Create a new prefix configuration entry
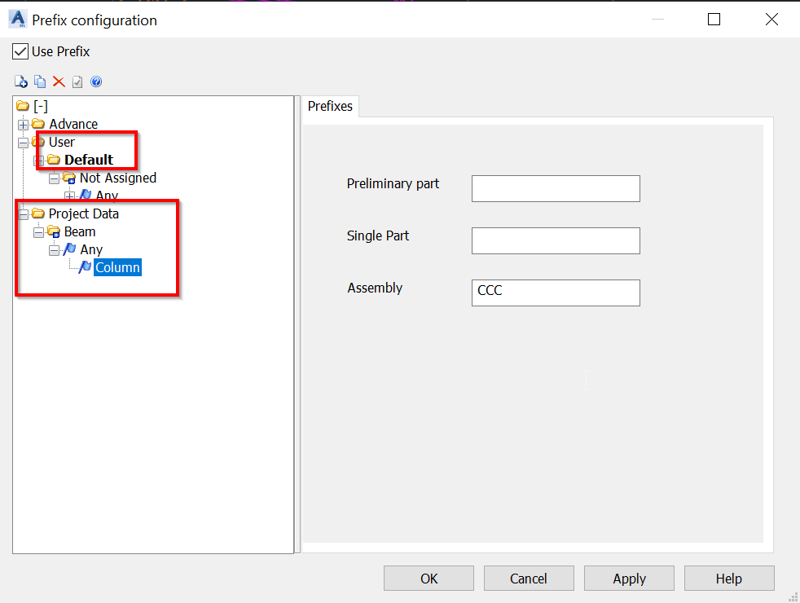Image resolution: width=800 pixels, height=603 pixels. tap(20, 81)
